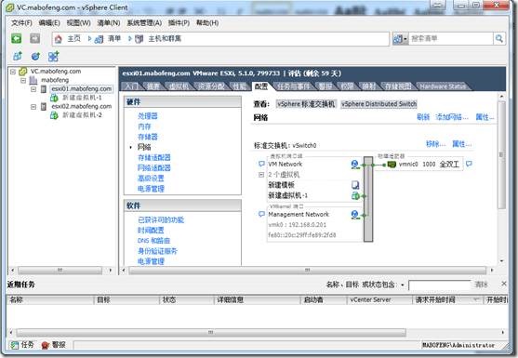
Task: Switch to the Hardware Status tab
Action: [442, 86]
